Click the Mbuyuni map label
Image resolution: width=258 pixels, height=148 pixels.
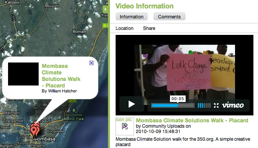pos(52,6)
